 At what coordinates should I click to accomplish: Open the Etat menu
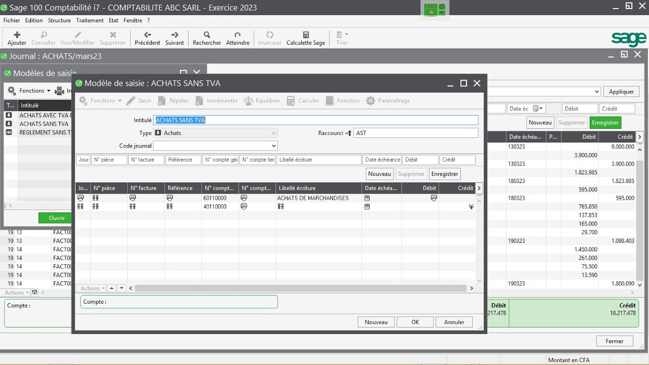(114, 20)
